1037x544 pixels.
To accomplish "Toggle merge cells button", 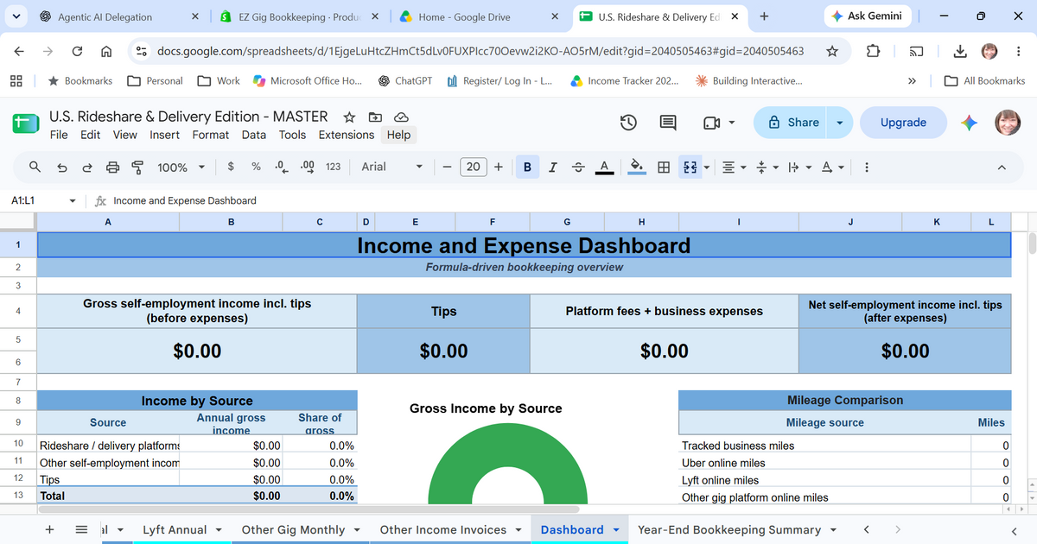I will 690,168.
